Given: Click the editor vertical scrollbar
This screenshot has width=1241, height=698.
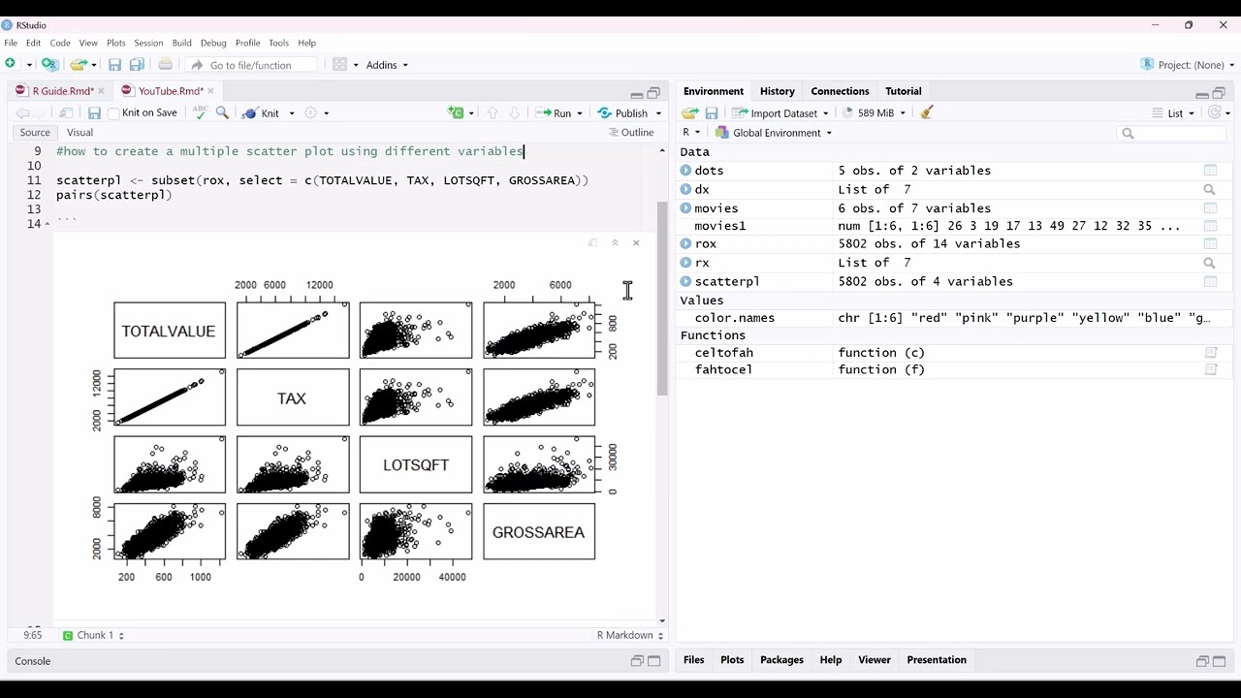Looking at the screenshot, I should [662, 299].
